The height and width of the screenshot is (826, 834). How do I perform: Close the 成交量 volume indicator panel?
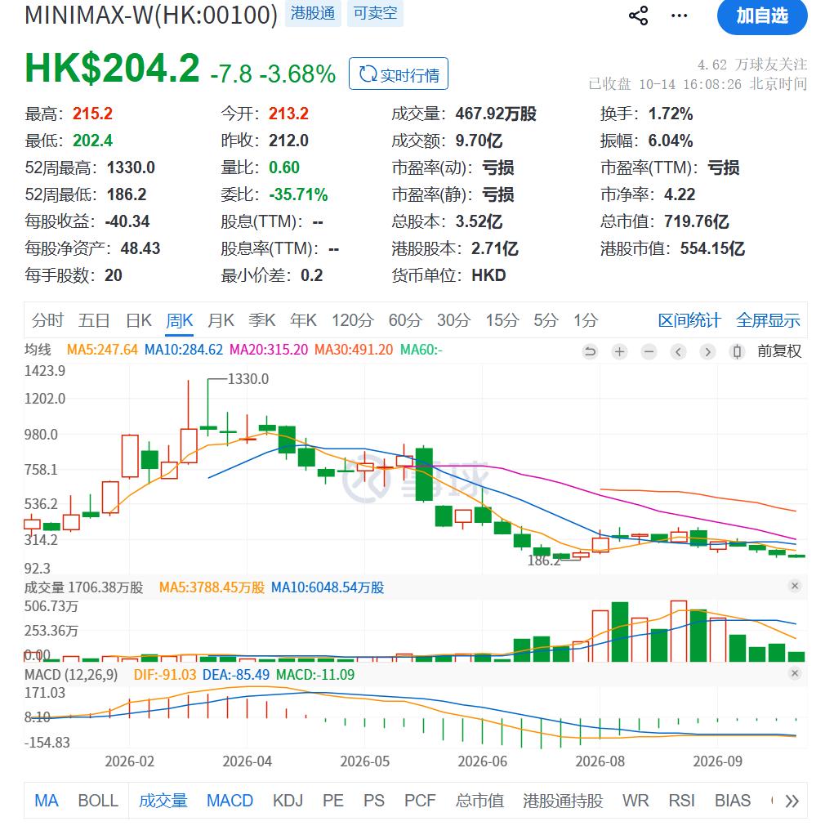pos(795,586)
